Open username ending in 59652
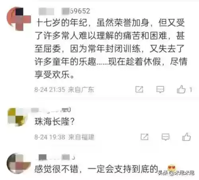Image resolution: width=199 pixels, height=180 pixels. point(64,11)
